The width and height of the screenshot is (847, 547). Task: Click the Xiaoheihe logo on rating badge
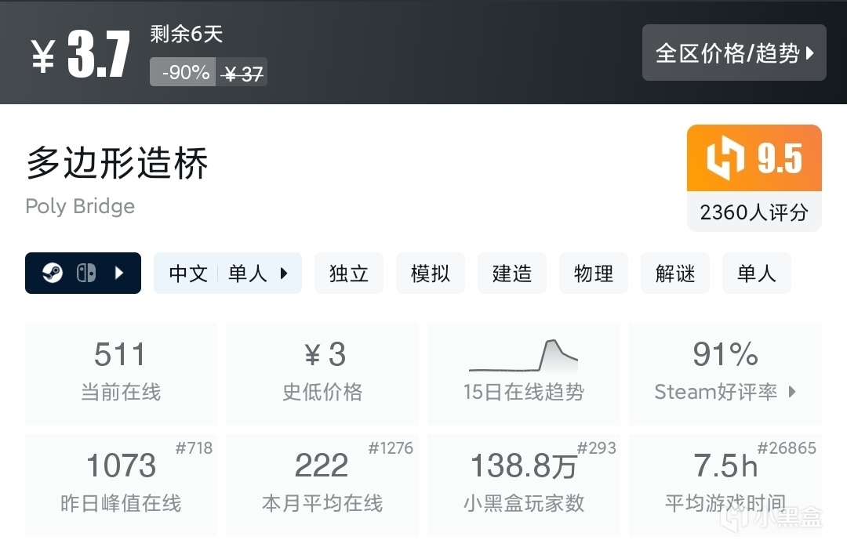tap(725, 159)
